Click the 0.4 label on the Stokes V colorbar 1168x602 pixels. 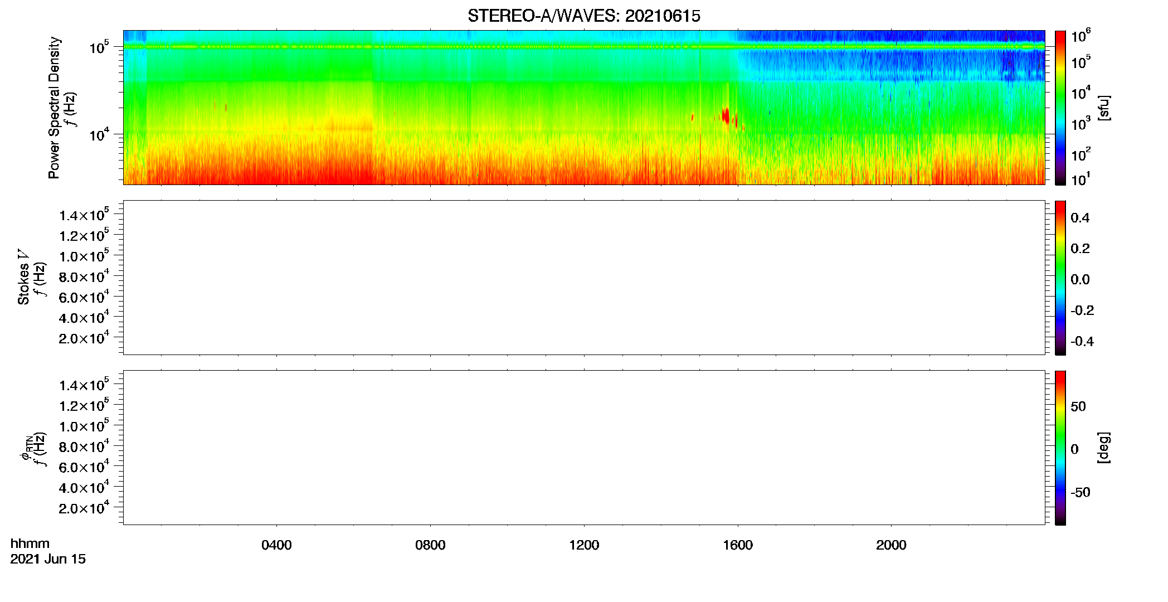tap(1080, 218)
